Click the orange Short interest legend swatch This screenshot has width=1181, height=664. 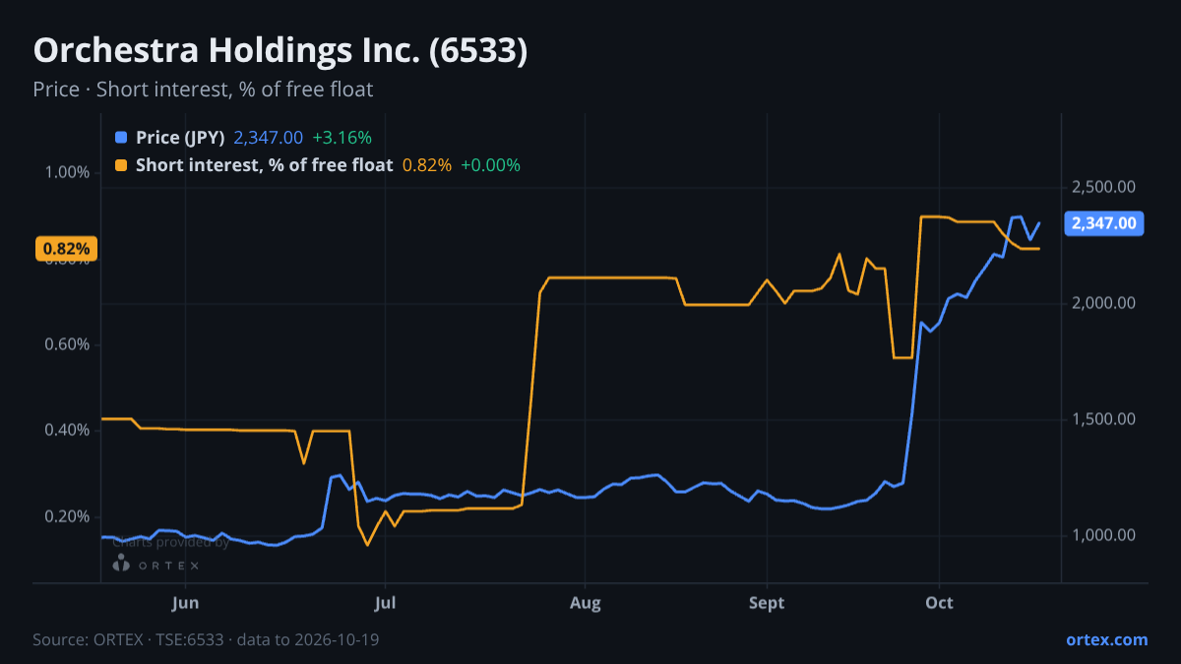click(x=121, y=165)
